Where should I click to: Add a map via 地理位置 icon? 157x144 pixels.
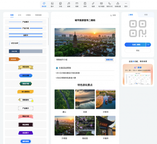[x=118, y=5]
